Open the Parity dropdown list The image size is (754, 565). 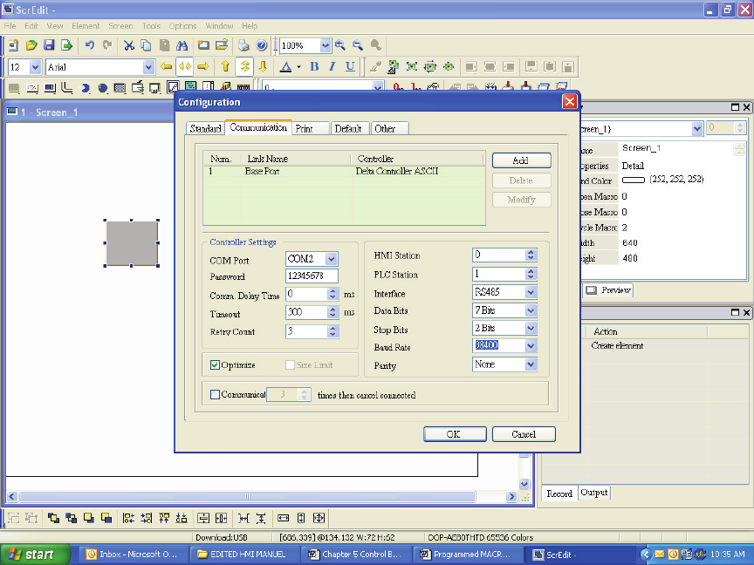click(531, 364)
